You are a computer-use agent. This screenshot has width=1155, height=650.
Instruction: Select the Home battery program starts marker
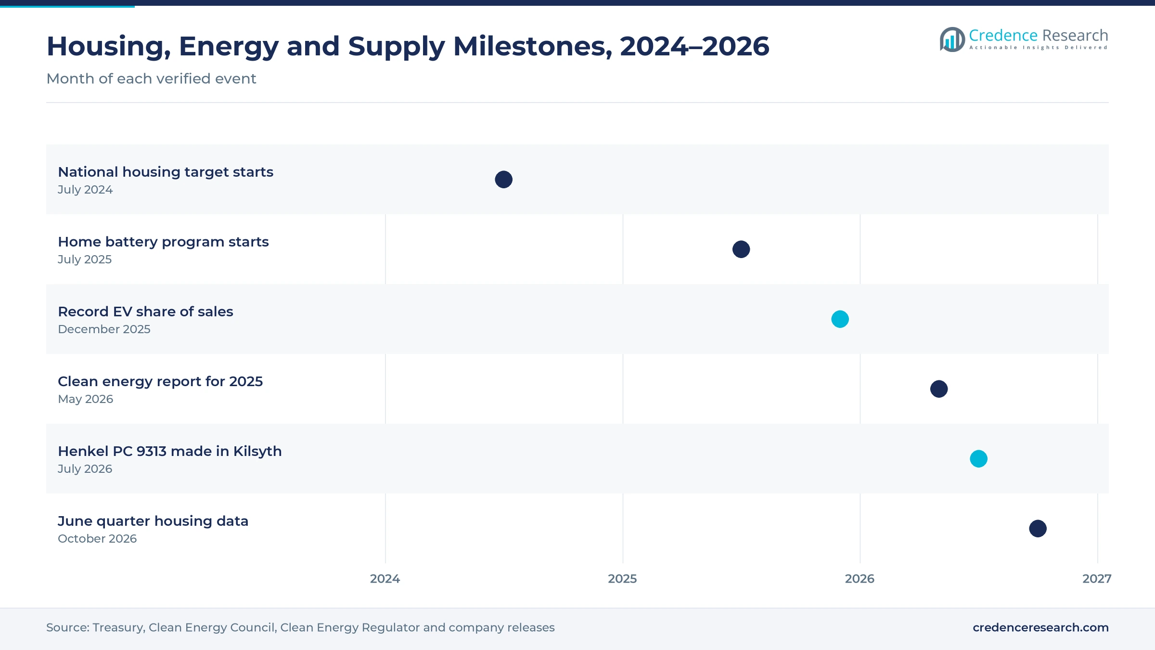[741, 249]
